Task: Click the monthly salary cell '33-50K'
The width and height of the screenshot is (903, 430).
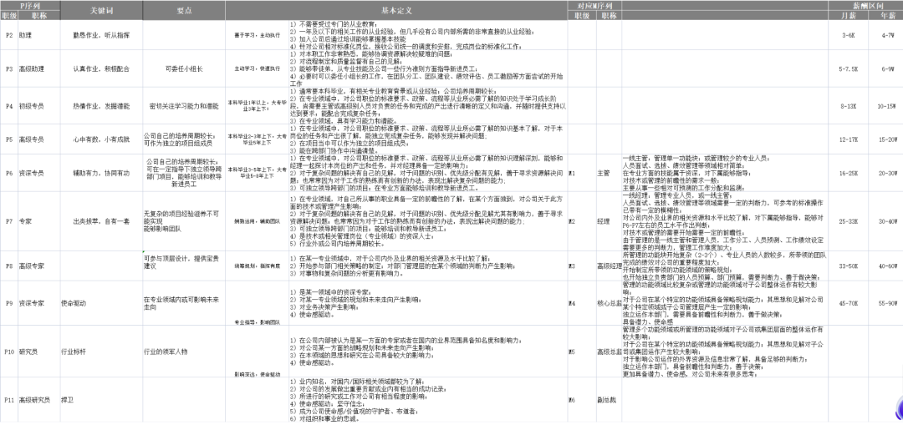Action: click(x=849, y=266)
